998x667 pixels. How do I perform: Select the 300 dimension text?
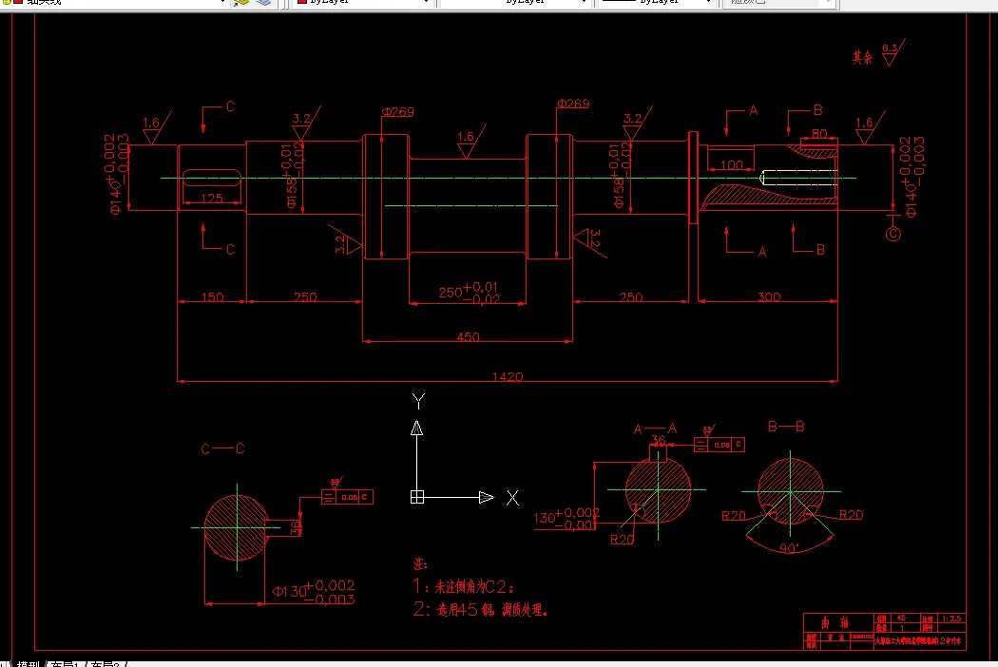tap(768, 296)
